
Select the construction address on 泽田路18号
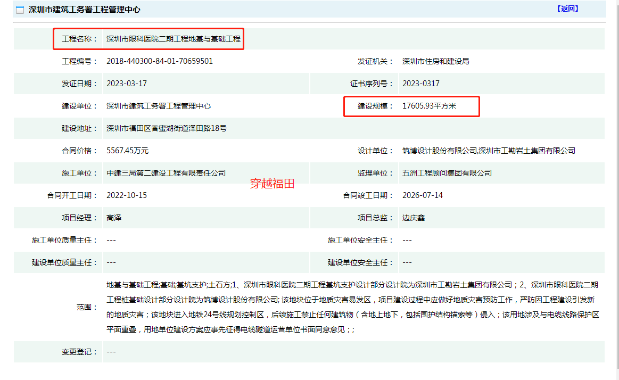[167, 128]
